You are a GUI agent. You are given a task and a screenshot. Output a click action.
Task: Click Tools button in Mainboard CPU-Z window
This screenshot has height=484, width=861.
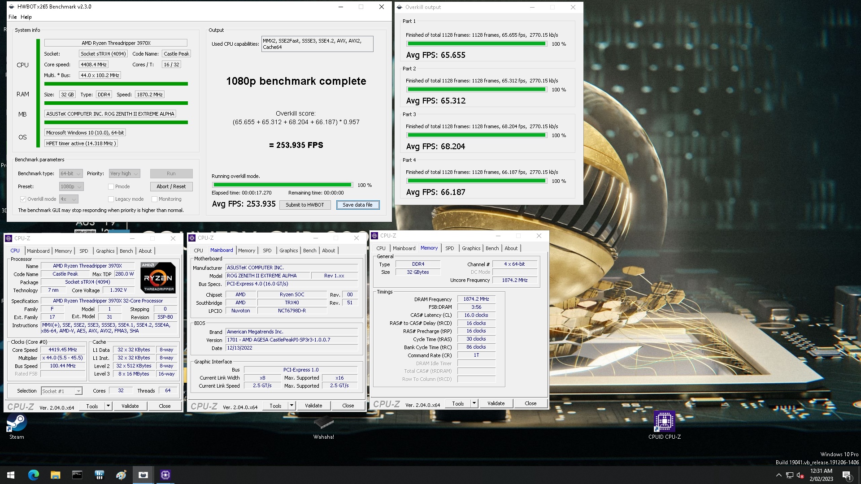pyautogui.click(x=275, y=406)
